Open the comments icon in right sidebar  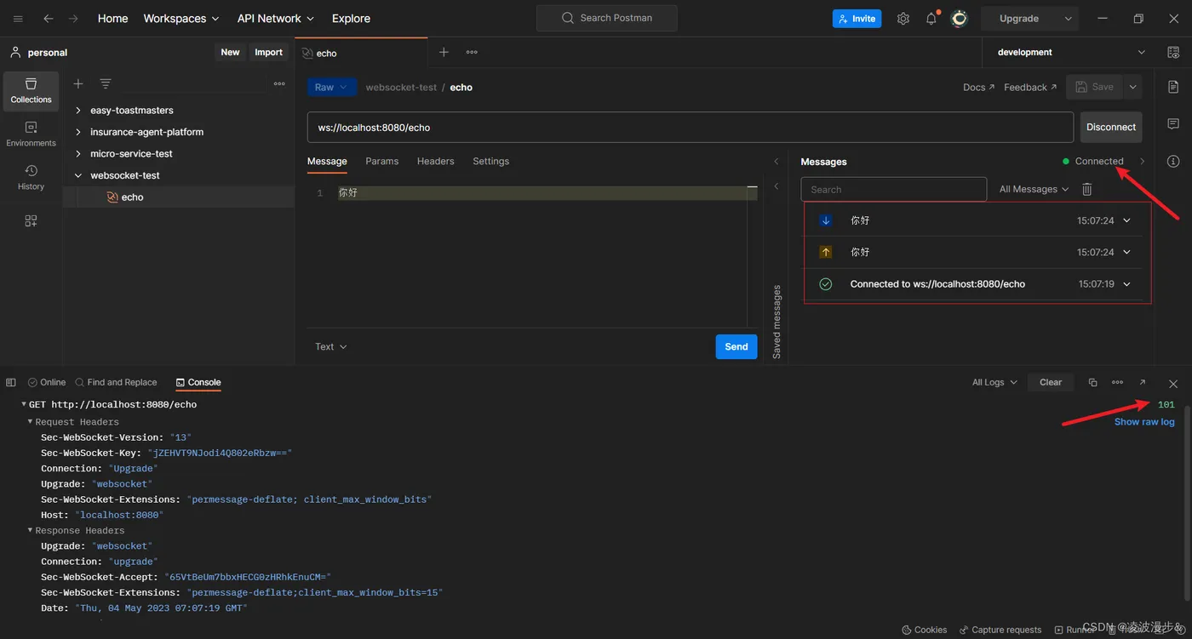click(1173, 124)
